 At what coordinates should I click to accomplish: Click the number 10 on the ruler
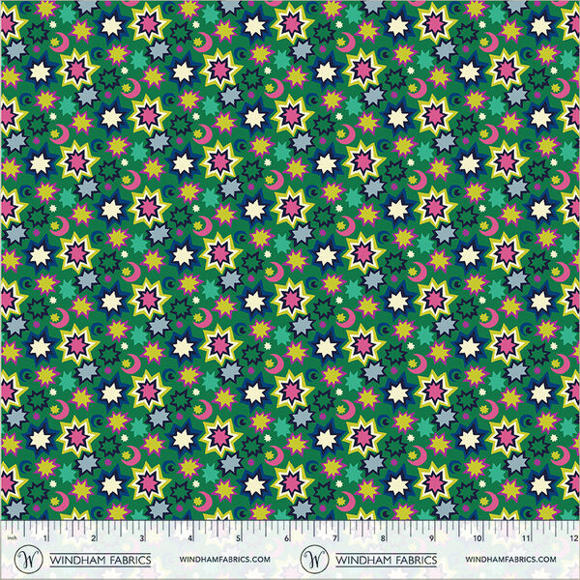(478, 537)
